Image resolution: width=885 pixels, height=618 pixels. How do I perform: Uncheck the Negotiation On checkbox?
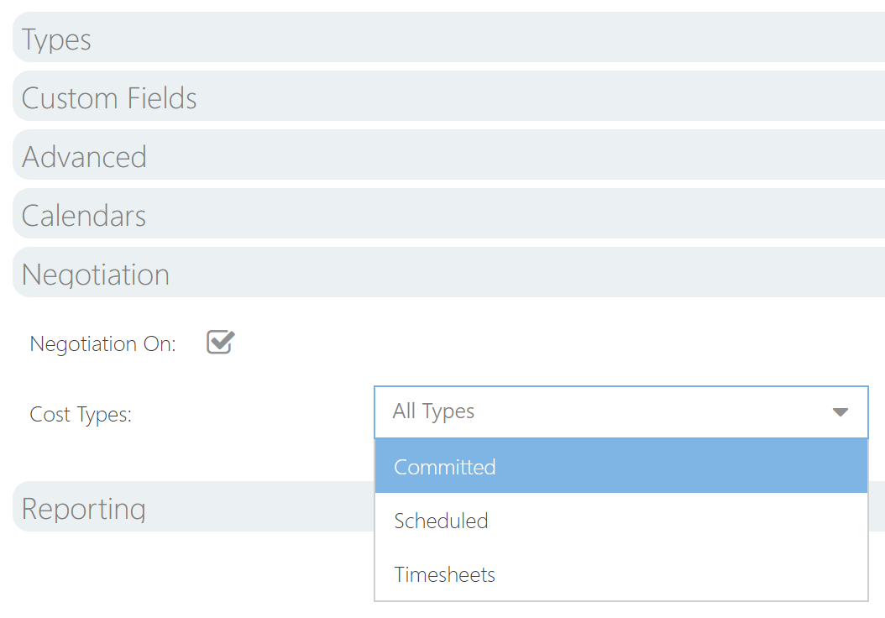tap(220, 342)
